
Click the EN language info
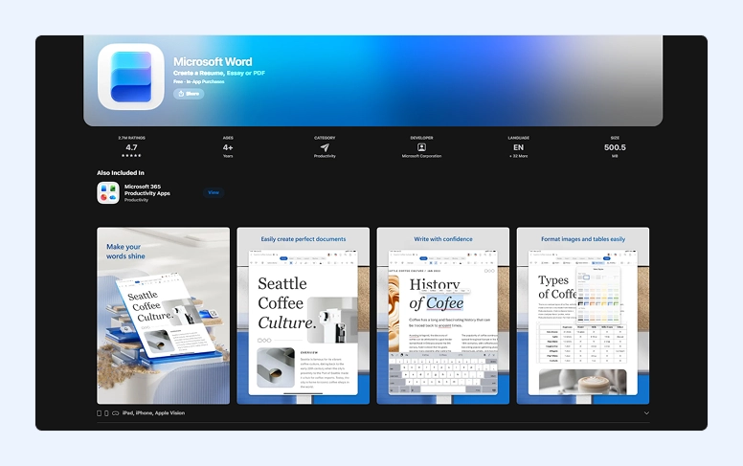click(x=518, y=147)
